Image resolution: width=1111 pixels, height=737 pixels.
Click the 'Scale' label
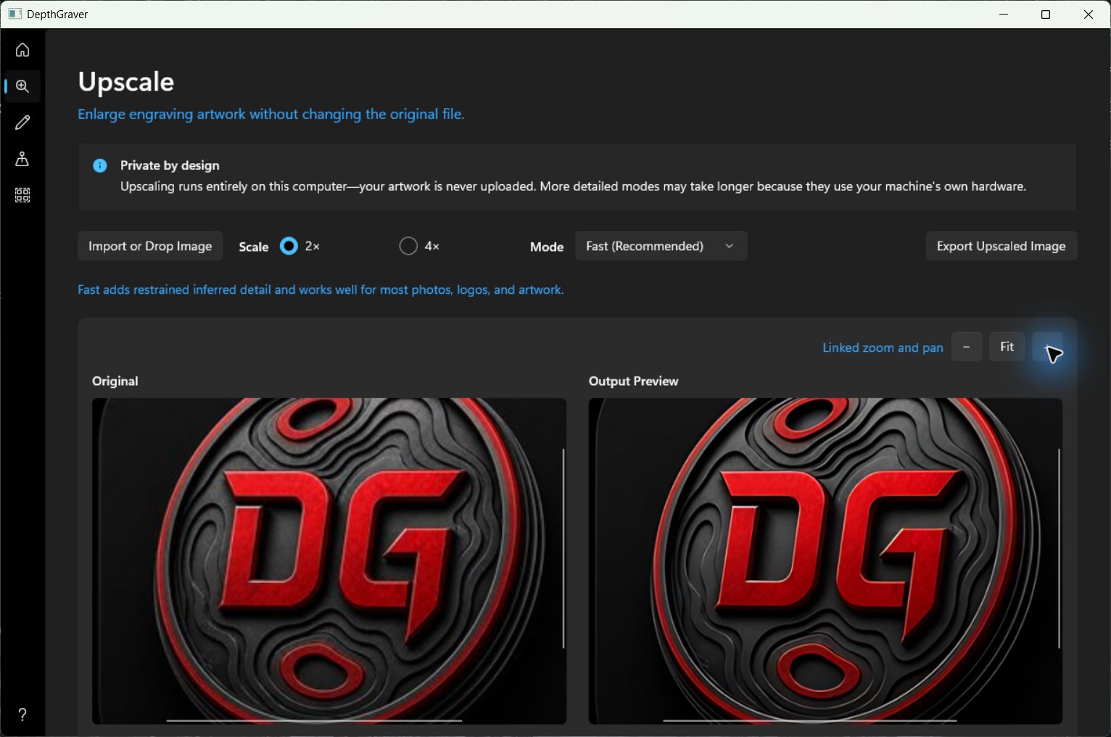coord(254,247)
